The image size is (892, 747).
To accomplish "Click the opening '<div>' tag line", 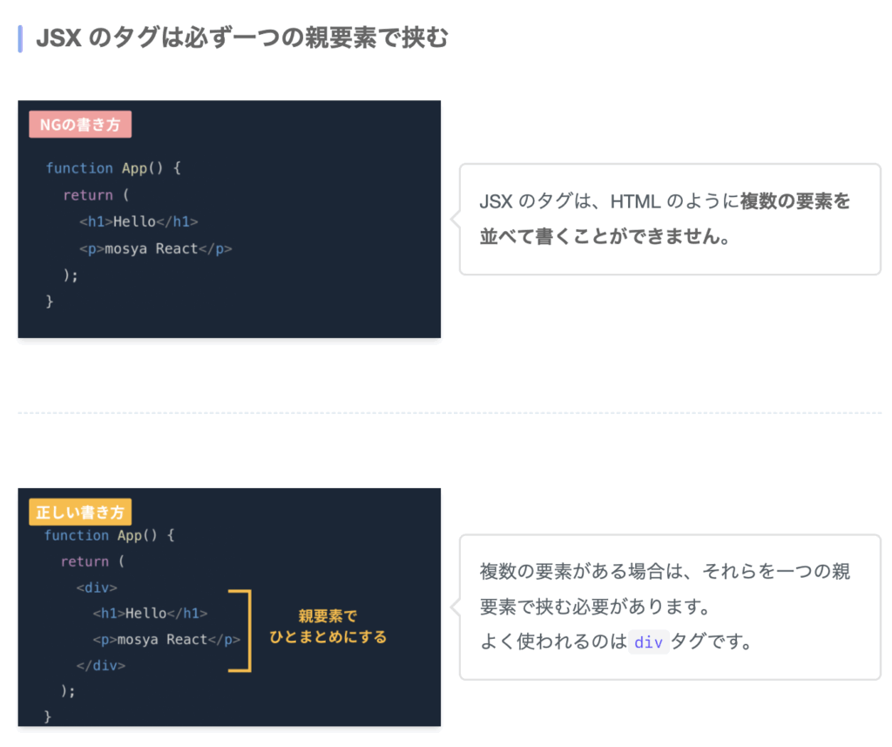I will (97, 587).
